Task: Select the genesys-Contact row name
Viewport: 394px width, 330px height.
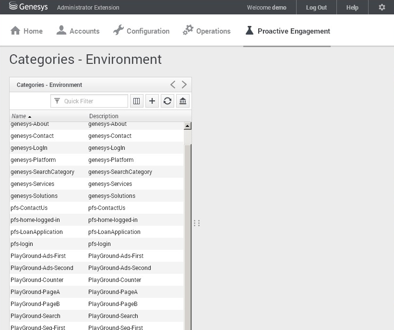Action: [32, 136]
